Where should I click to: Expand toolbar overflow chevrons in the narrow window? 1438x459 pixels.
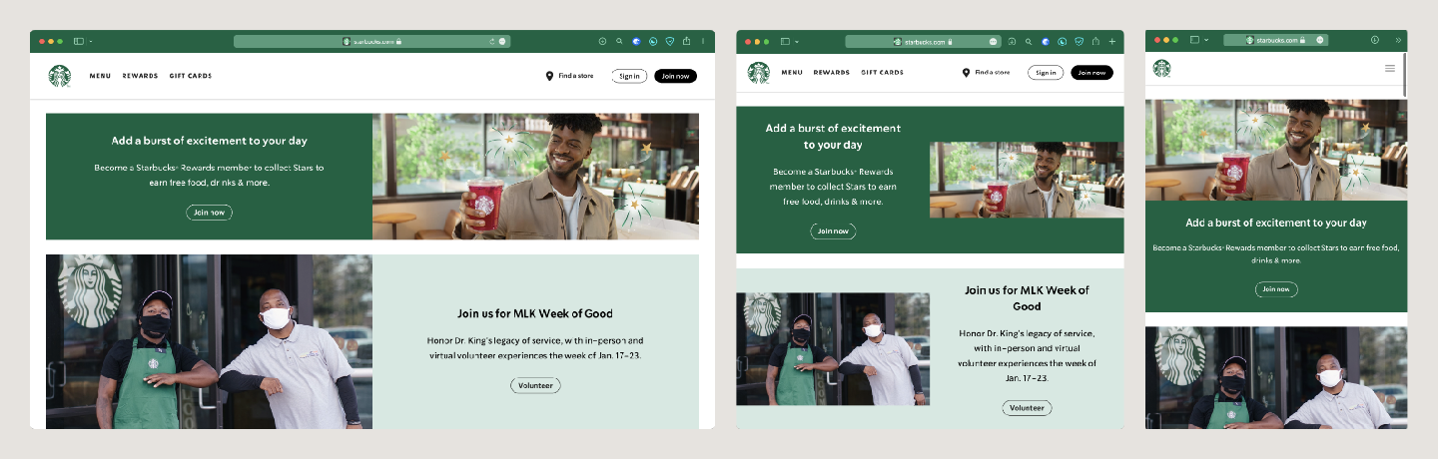pyautogui.click(x=1398, y=40)
